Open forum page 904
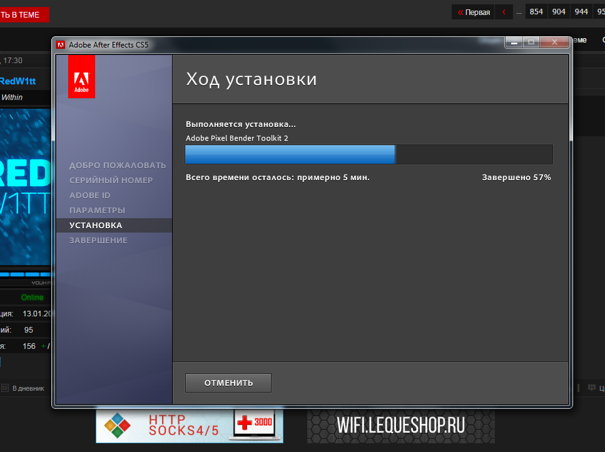This screenshot has height=452, width=605. coord(558,12)
